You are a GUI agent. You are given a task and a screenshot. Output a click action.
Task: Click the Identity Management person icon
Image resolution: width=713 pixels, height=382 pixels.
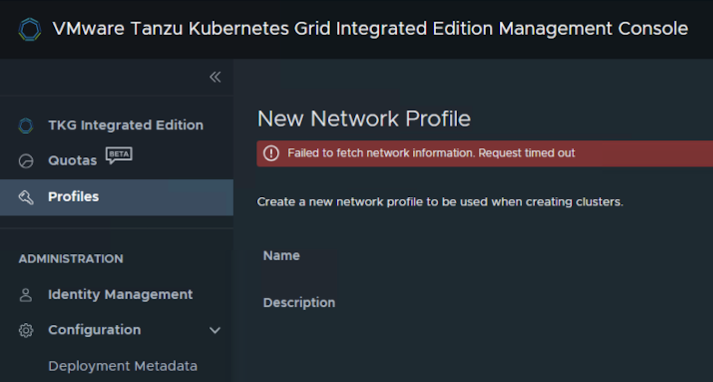(26, 295)
